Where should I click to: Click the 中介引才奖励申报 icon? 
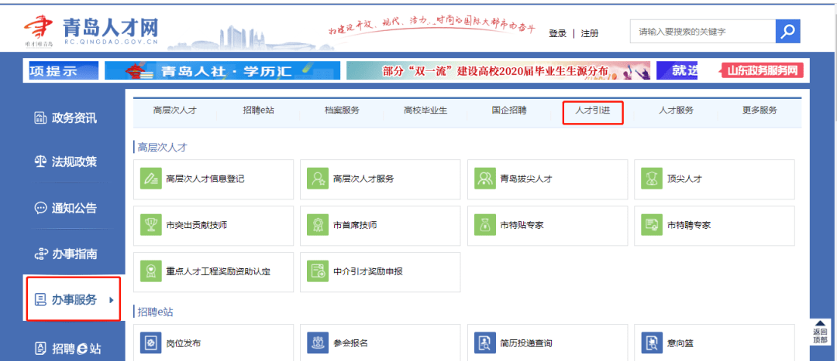tap(317, 271)
